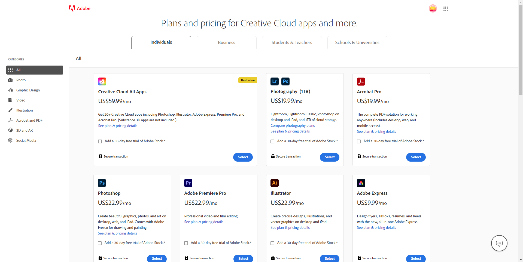523x262 pixels.
Task: Select the Adobe Premiere Pro plan
Action: (x=243, y=258)
